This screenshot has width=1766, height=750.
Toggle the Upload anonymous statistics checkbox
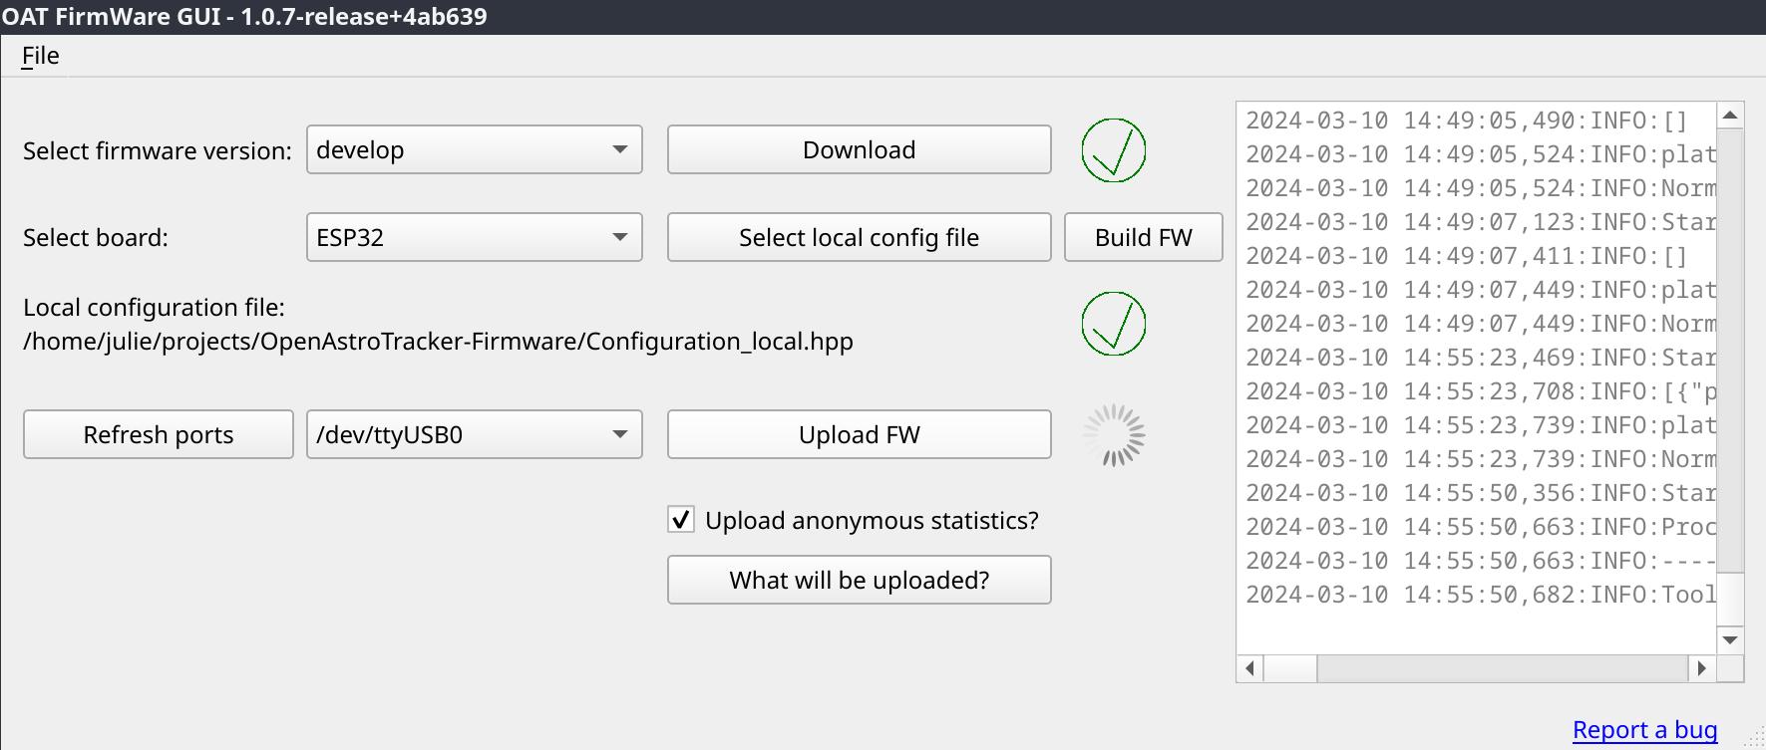[681, 520]
